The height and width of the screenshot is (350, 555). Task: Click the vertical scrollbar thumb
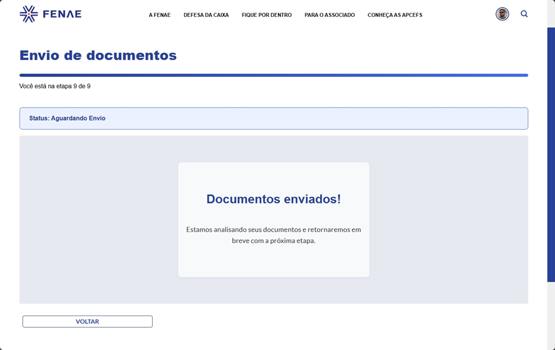pos(551,153)
